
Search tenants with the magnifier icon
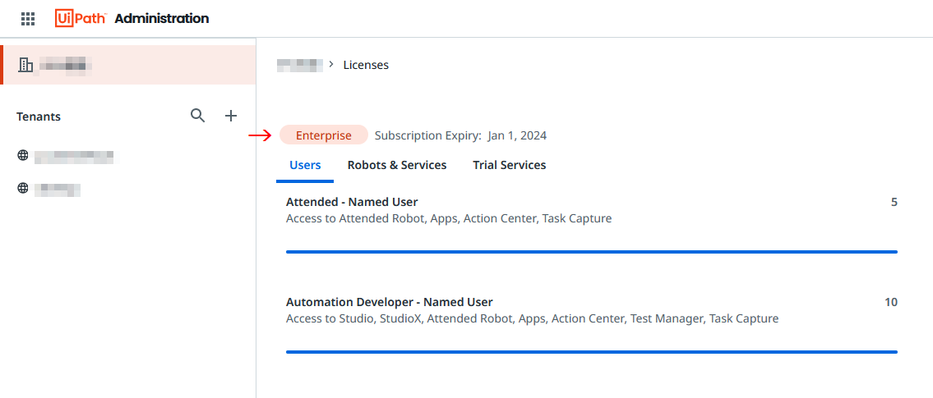pos(197,116)
